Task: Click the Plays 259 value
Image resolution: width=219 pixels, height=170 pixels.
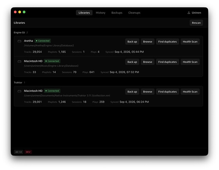Action: (102, 102)
